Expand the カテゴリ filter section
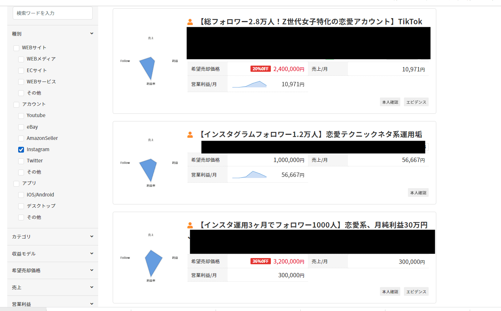 tap(53, 237)
